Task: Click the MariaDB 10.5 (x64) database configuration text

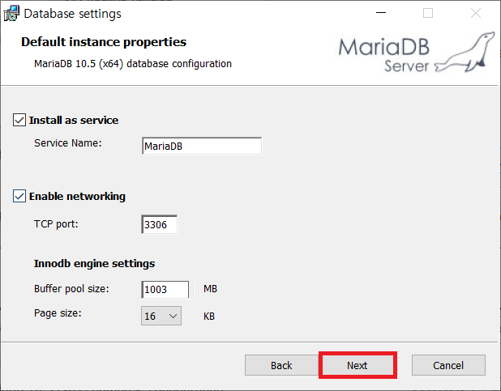Action: [x=133, y=64]
